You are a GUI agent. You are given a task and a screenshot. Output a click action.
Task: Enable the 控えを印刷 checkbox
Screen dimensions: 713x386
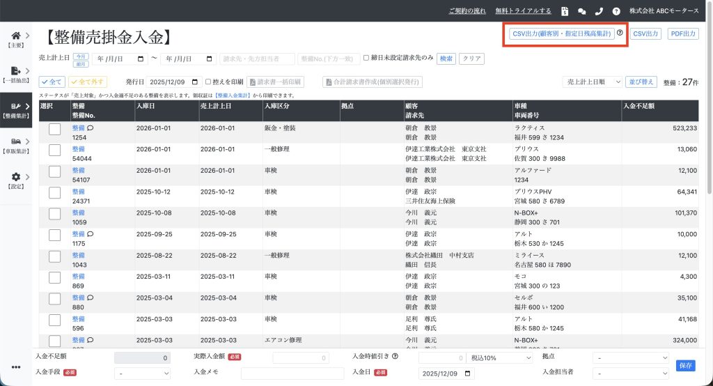(x=208, y=82)
